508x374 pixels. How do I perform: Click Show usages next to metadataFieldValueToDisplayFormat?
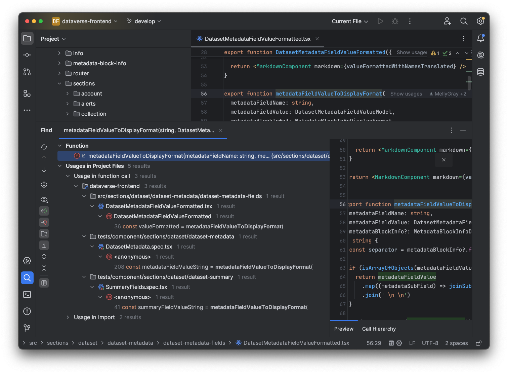(x=406, y=94)
